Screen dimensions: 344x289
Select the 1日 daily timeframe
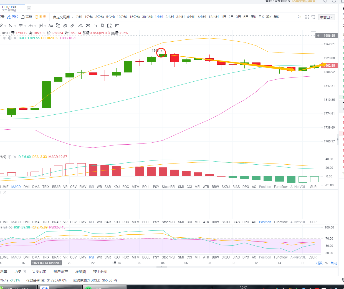tap(223, 17)
